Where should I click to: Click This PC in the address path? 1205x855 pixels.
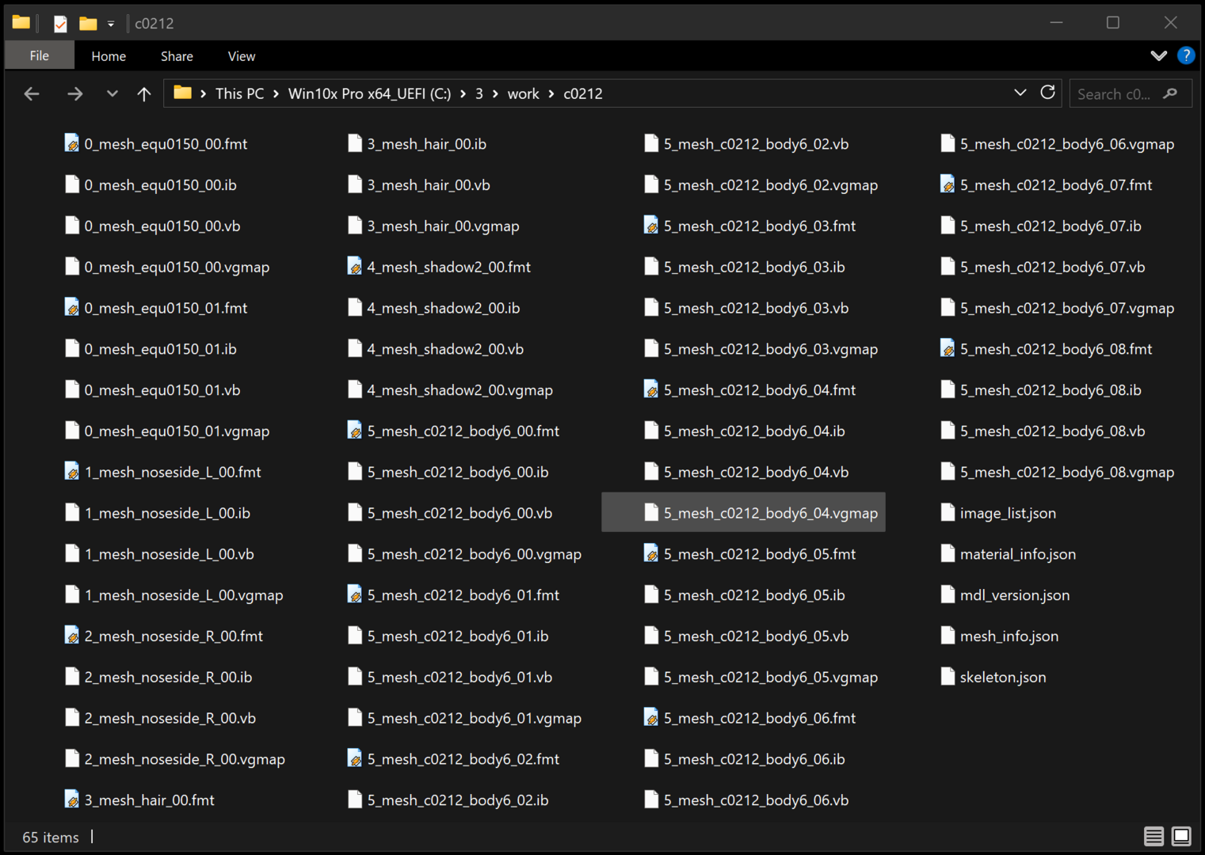(239, 93)
